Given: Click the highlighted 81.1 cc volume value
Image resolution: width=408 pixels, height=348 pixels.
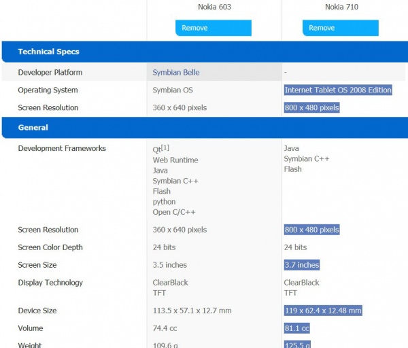Looking at the screenshot, I should [297, 328].
